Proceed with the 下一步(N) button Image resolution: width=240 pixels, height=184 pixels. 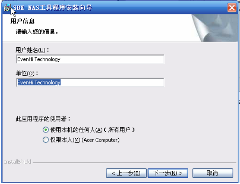[168, 173]
